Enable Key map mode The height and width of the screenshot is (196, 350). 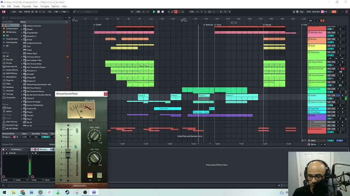coord(302,12)
